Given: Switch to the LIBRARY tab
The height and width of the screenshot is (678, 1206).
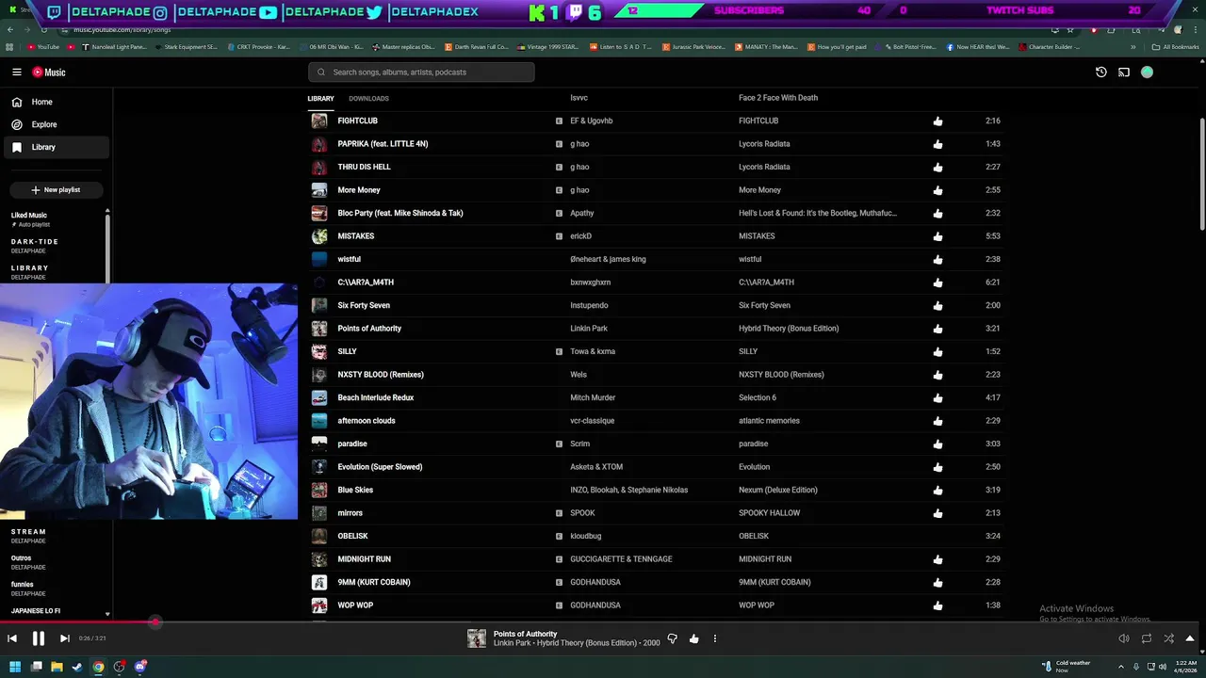Looking at the screenshot, I should 320,98.
